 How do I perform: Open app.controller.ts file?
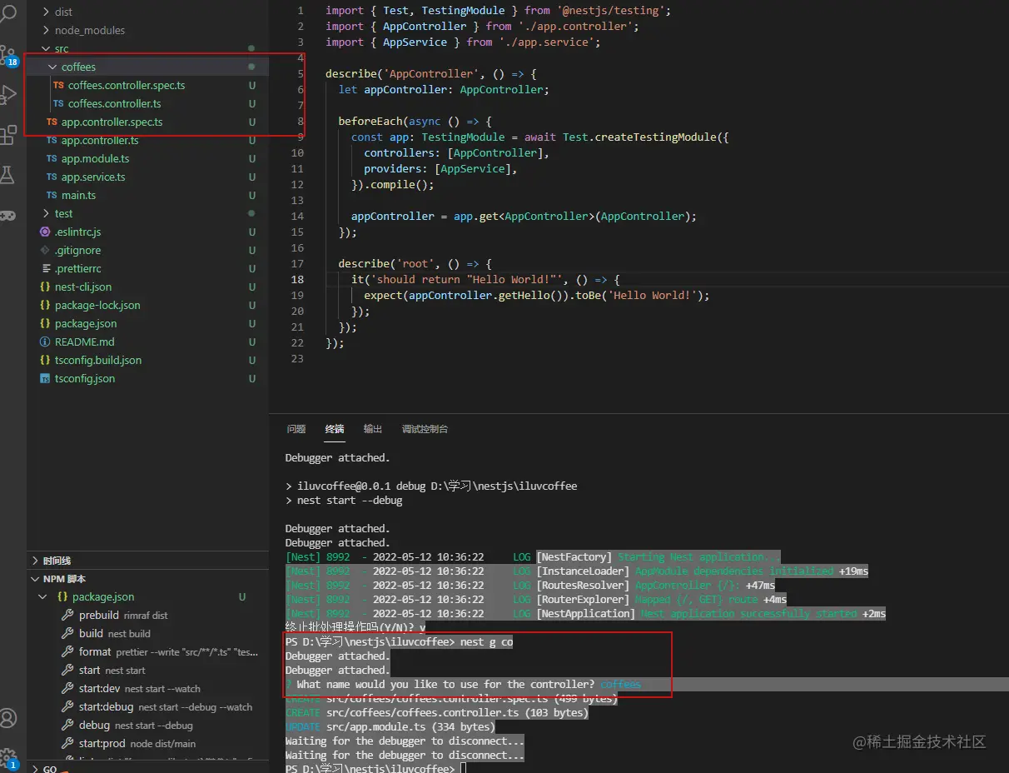(100, 140)
